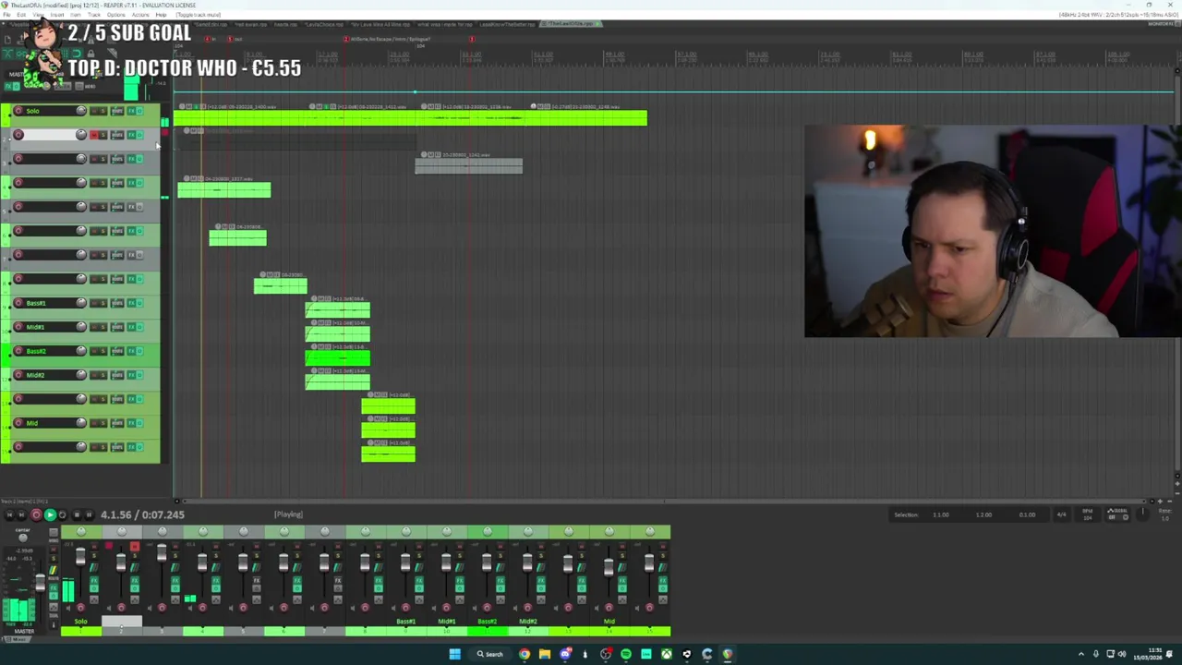The image size is (1182, 665).
Task: Click the transport Record button
Action: (36, 514)
